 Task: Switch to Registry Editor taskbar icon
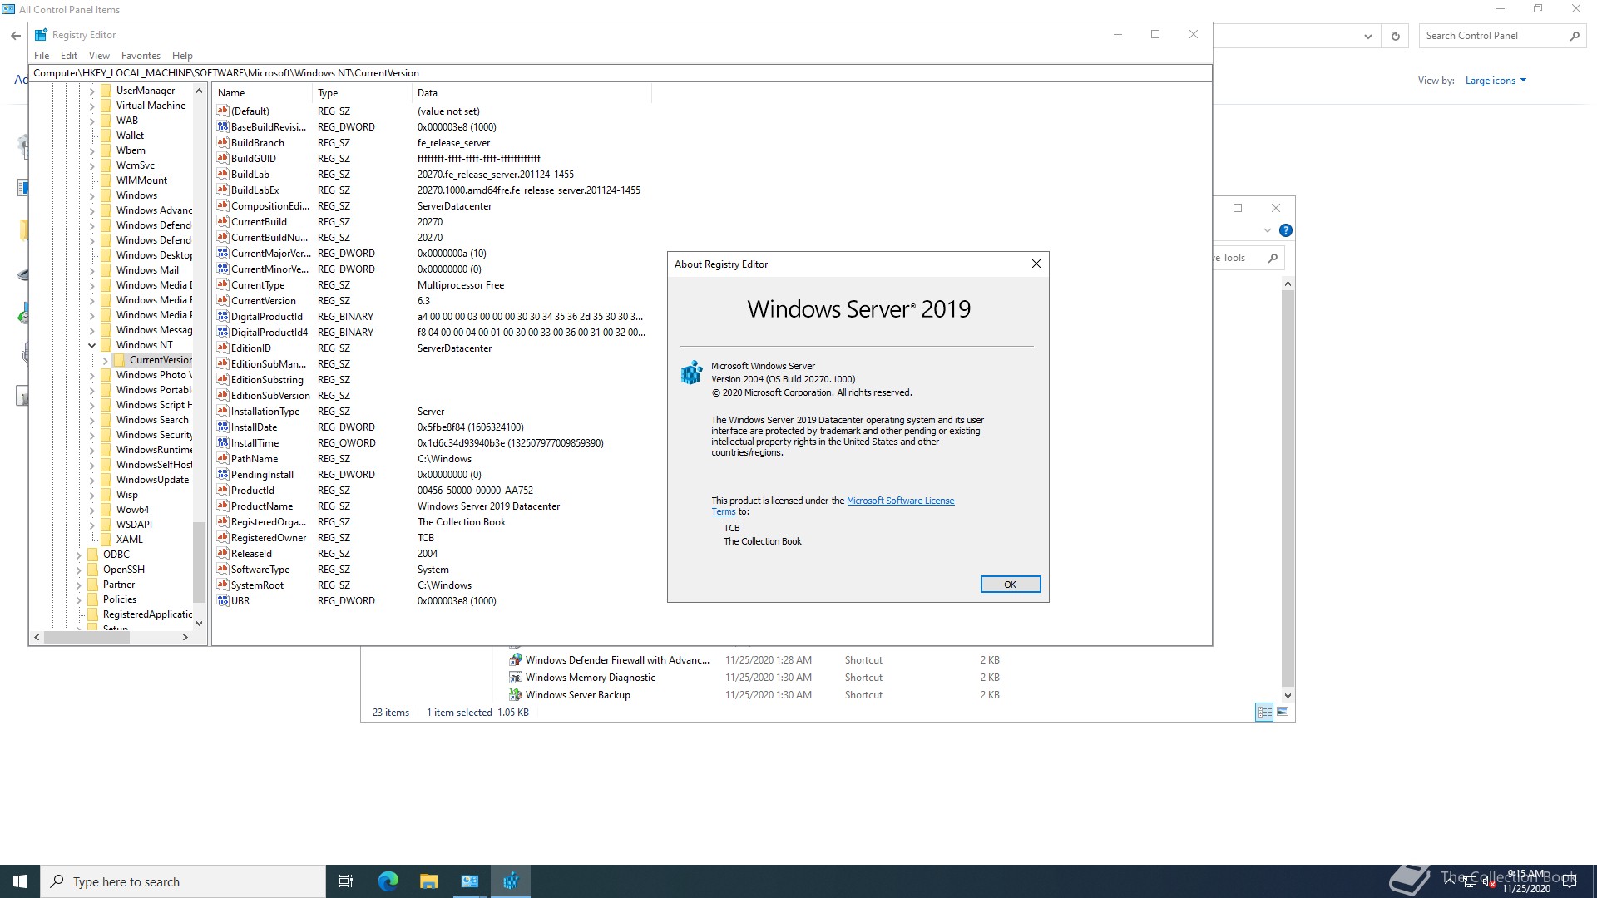pyautogui.click(x=511, y=881)
